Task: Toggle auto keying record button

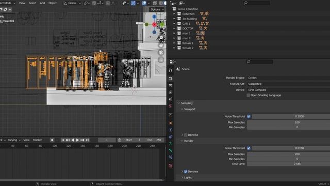Action: [52, 140]
